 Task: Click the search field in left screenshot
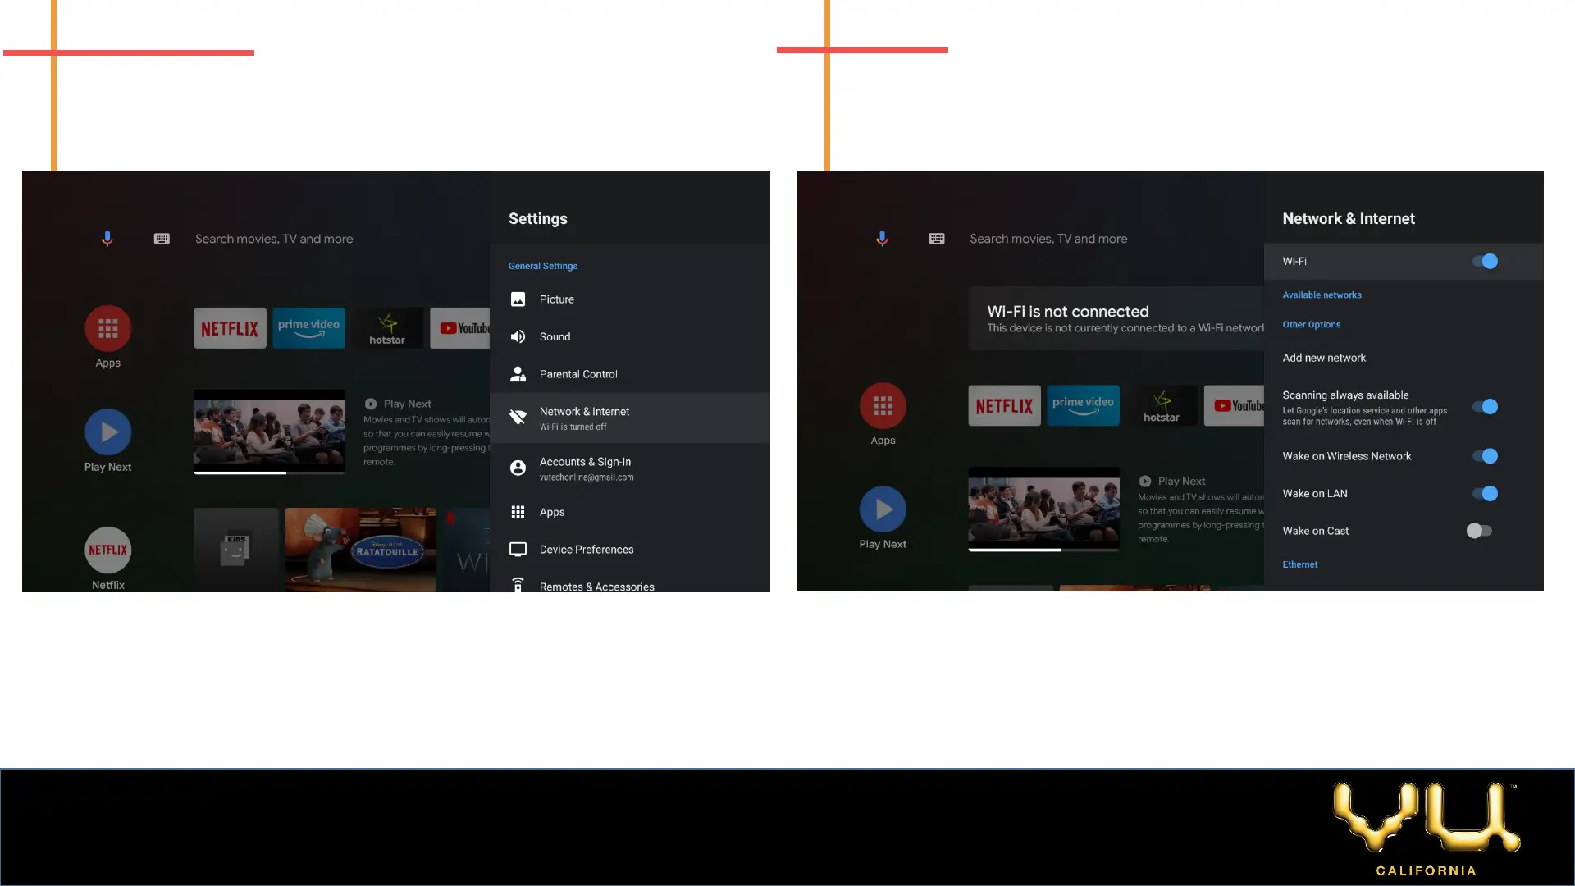coord(274,239)
